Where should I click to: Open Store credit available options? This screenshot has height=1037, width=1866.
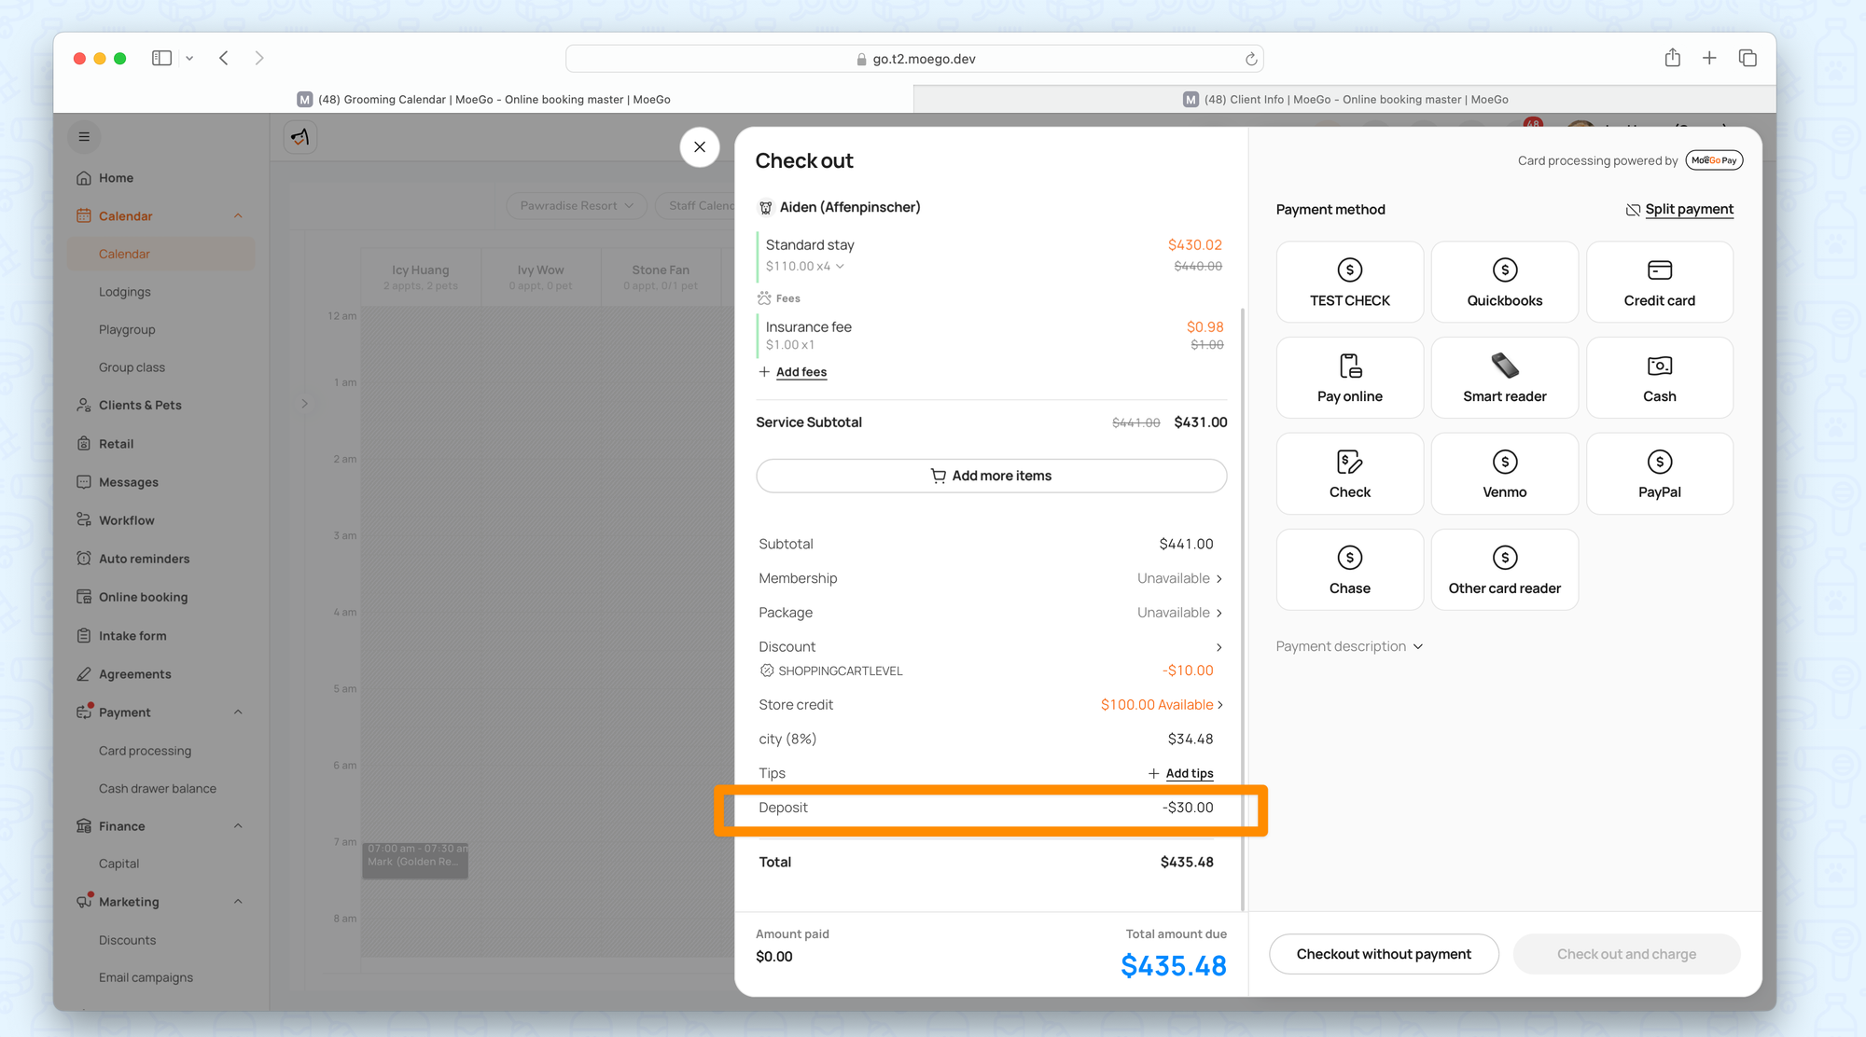tap(1162, 705)
